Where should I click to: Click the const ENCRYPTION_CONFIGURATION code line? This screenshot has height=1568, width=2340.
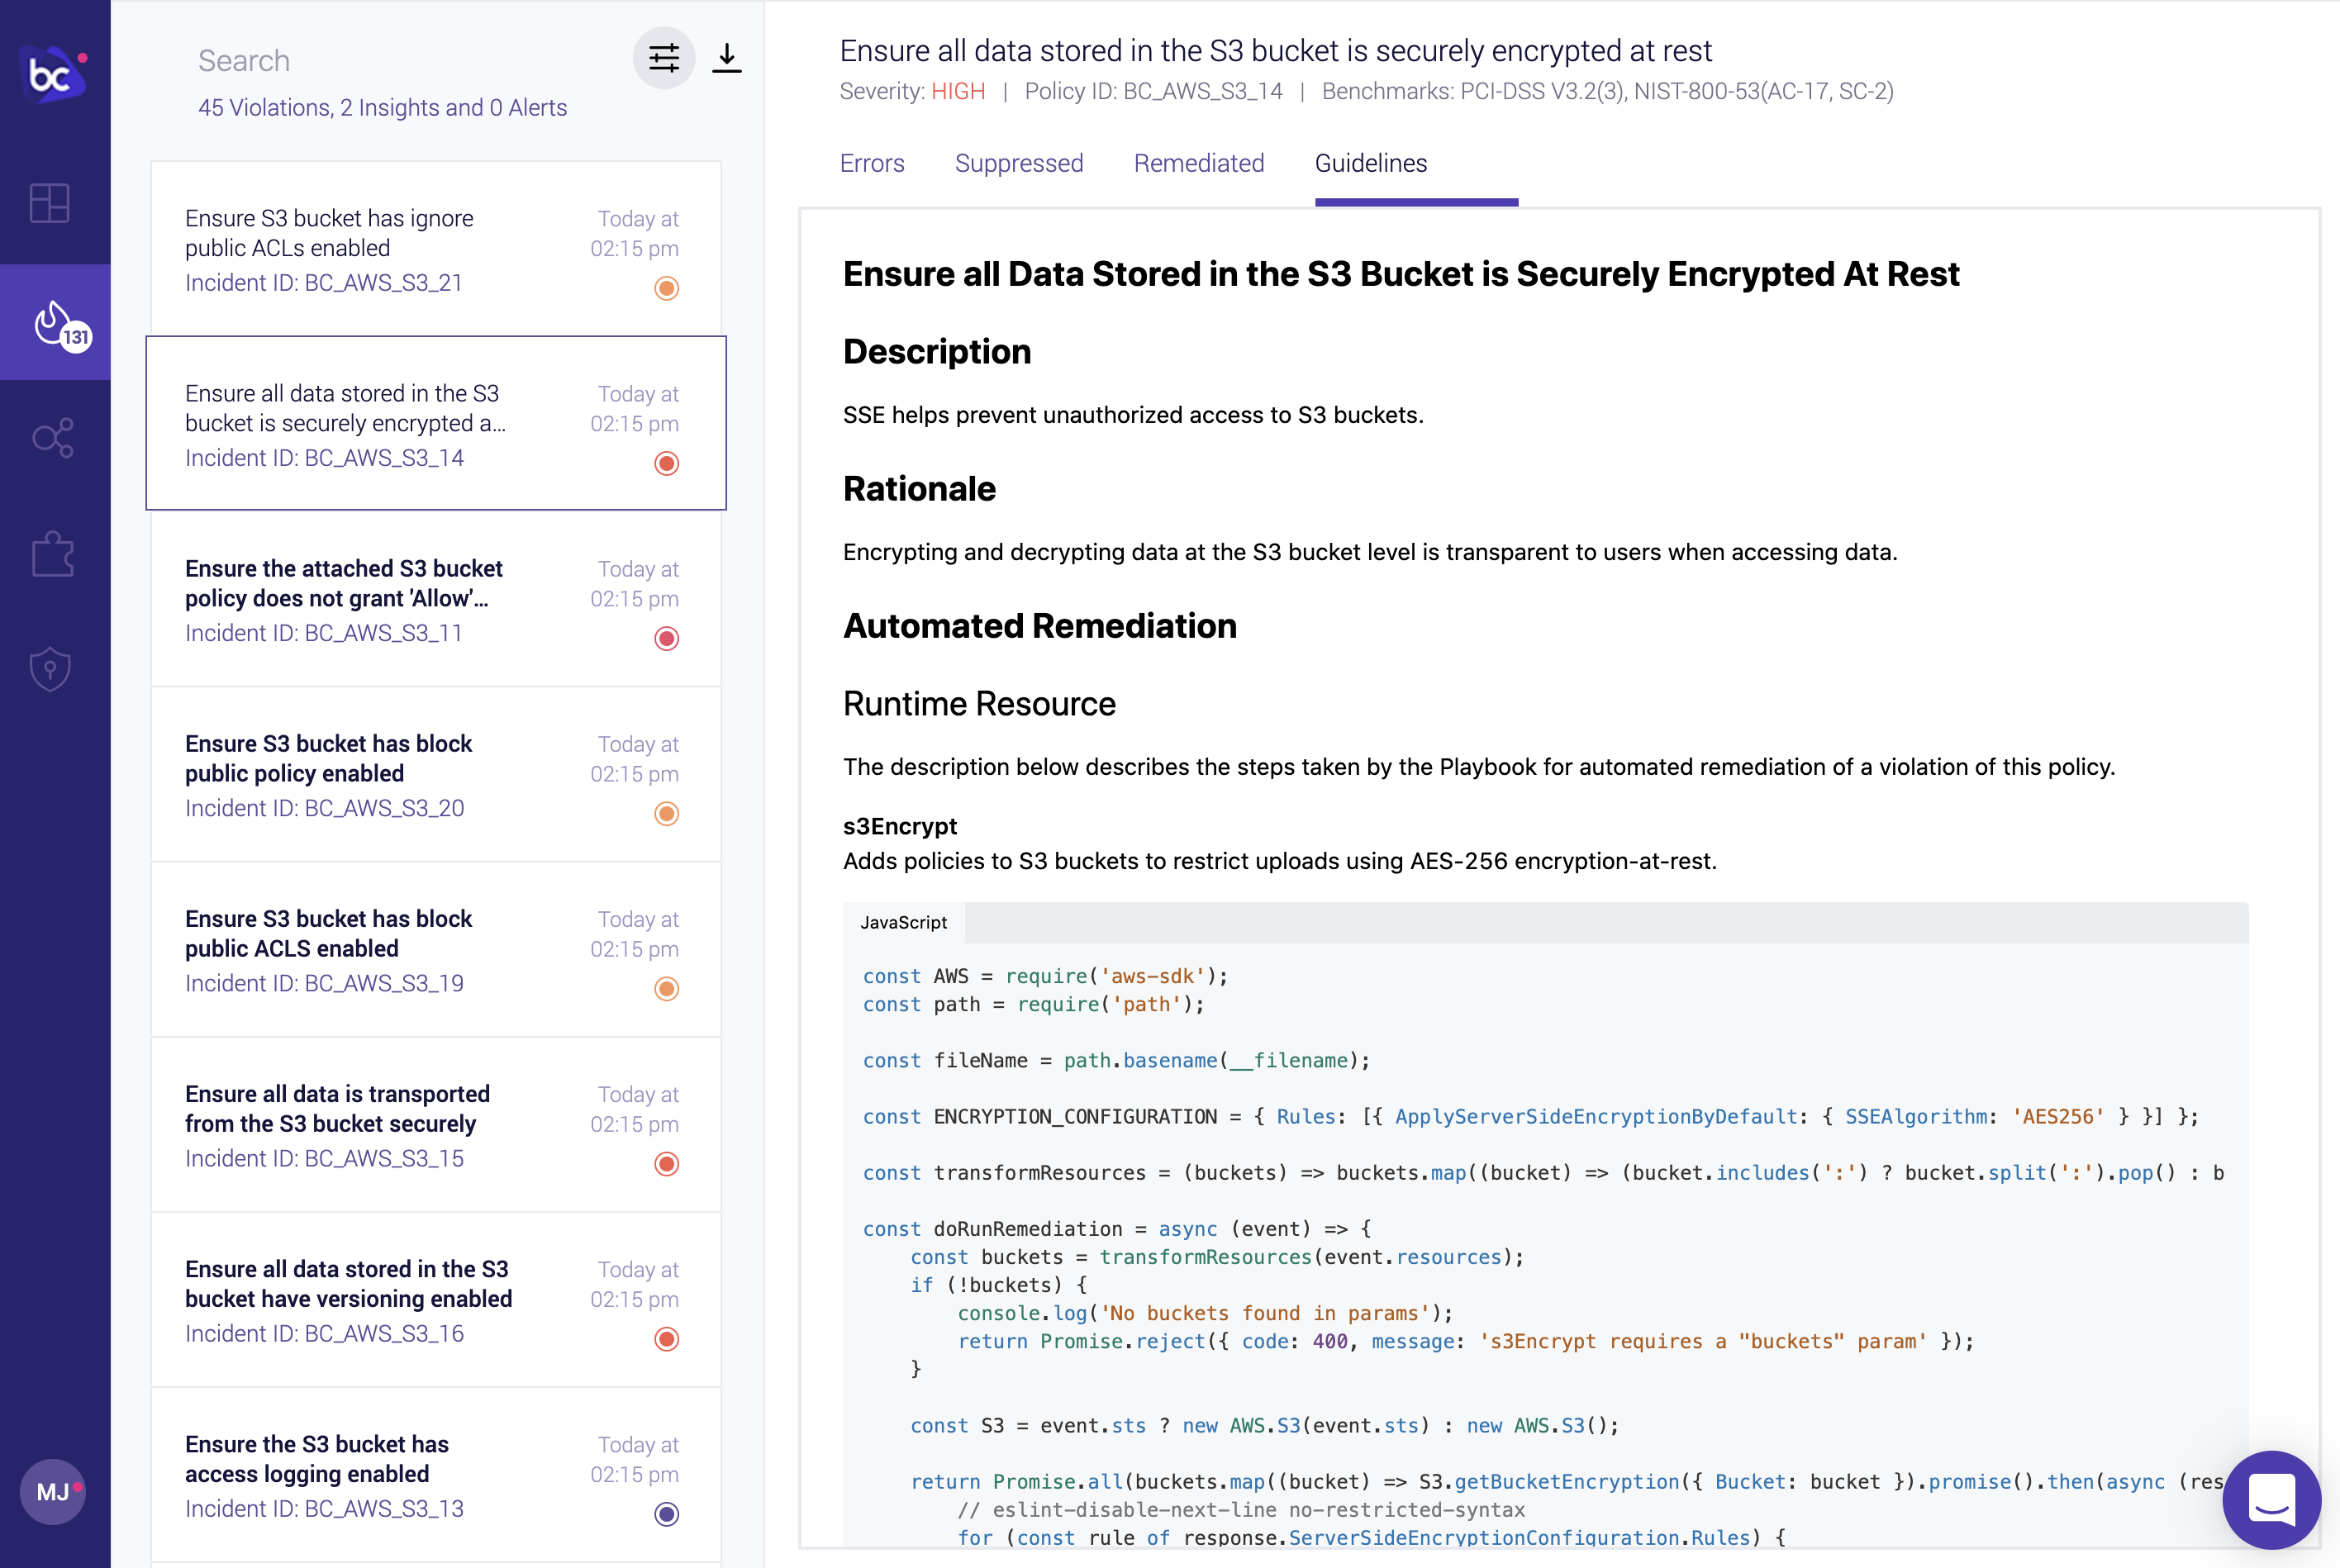(x=1530, y=1116)
